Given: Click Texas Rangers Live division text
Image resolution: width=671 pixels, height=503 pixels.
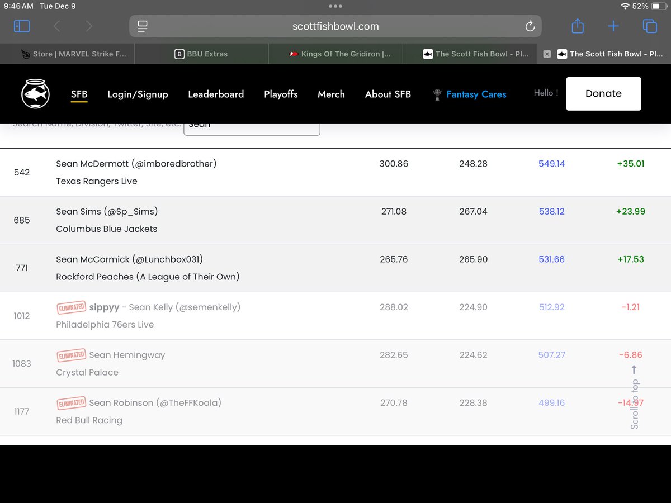Looking at the screenshot, I should (x=97, y=181).
